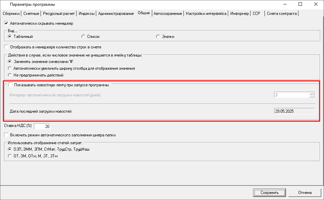
Task: Uncheck Автоматически скрывать менеджер
Action: [6, 23]
